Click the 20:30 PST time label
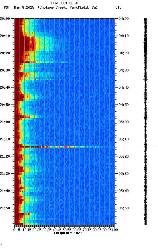Viewport: 158px width, 248px height. click(5, 70)
